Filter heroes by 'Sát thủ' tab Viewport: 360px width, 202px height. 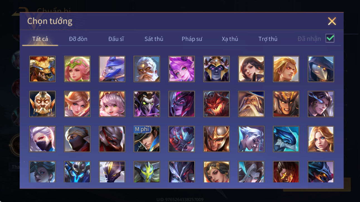[154, 39]
